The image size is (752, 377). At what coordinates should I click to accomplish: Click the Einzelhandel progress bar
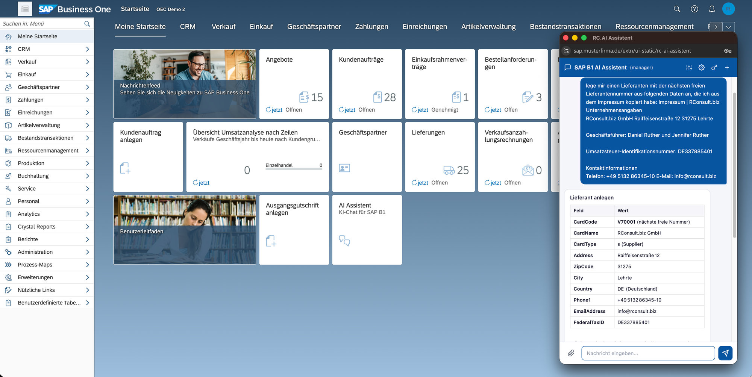point(294,169)
